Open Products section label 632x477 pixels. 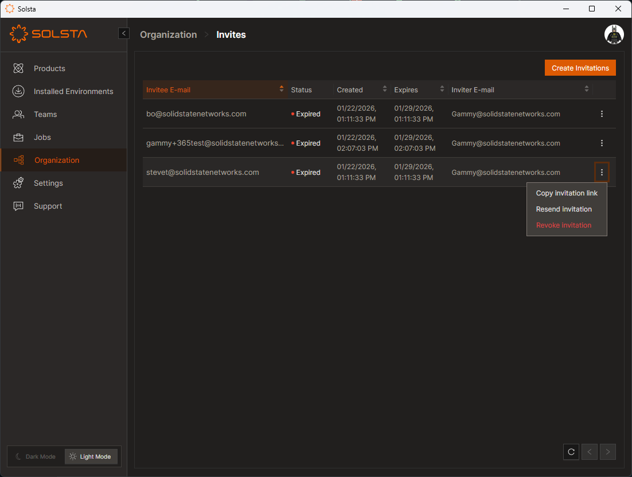click(x=49, y=68)
